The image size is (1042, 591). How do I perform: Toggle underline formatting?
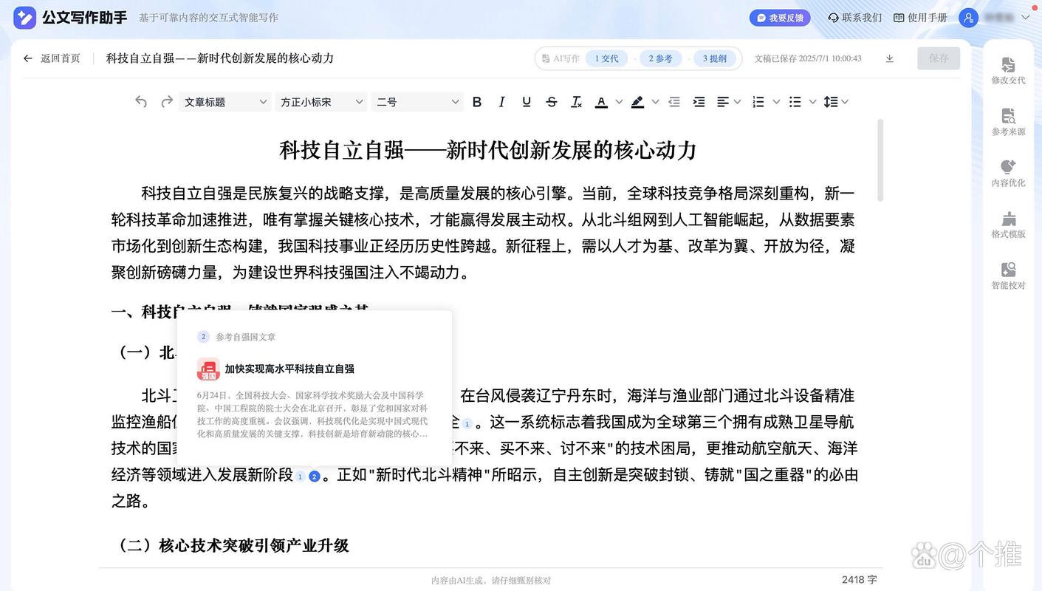pyautogui.click(x=526, y=101)
